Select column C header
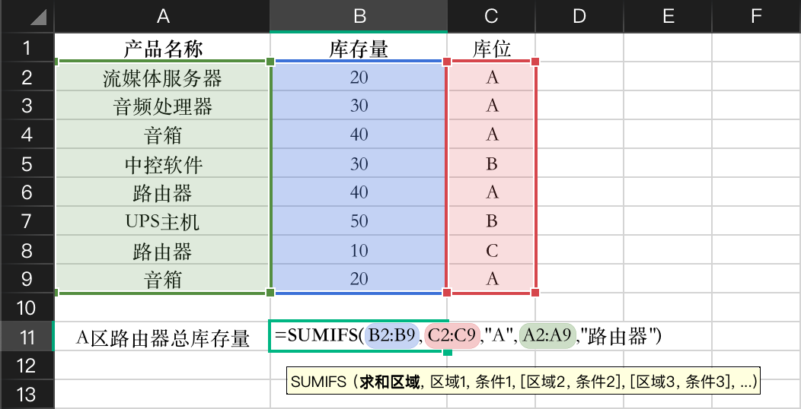This screenshot has width=801, height=409. [491, 16]
